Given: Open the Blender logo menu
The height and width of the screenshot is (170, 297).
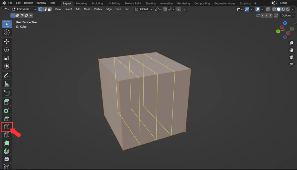Looking at the screenshot, I should pos(4,3).
